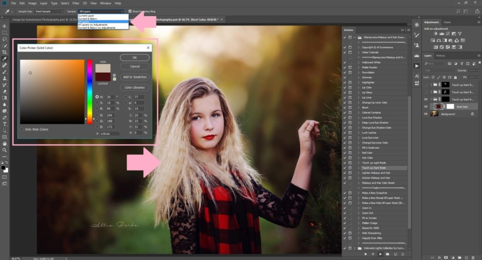Viewport: 482px width, 260px height.
Task: Expand the Touch up Dark Roots action
Action: coord(359,168)
